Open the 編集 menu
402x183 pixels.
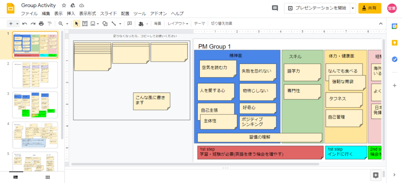pyautogui.click(x=46, y=14)
